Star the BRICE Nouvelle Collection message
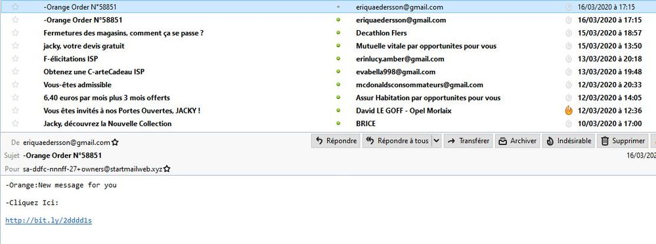The width and height of the screenshot is (656, 244). tap(16, 124)
